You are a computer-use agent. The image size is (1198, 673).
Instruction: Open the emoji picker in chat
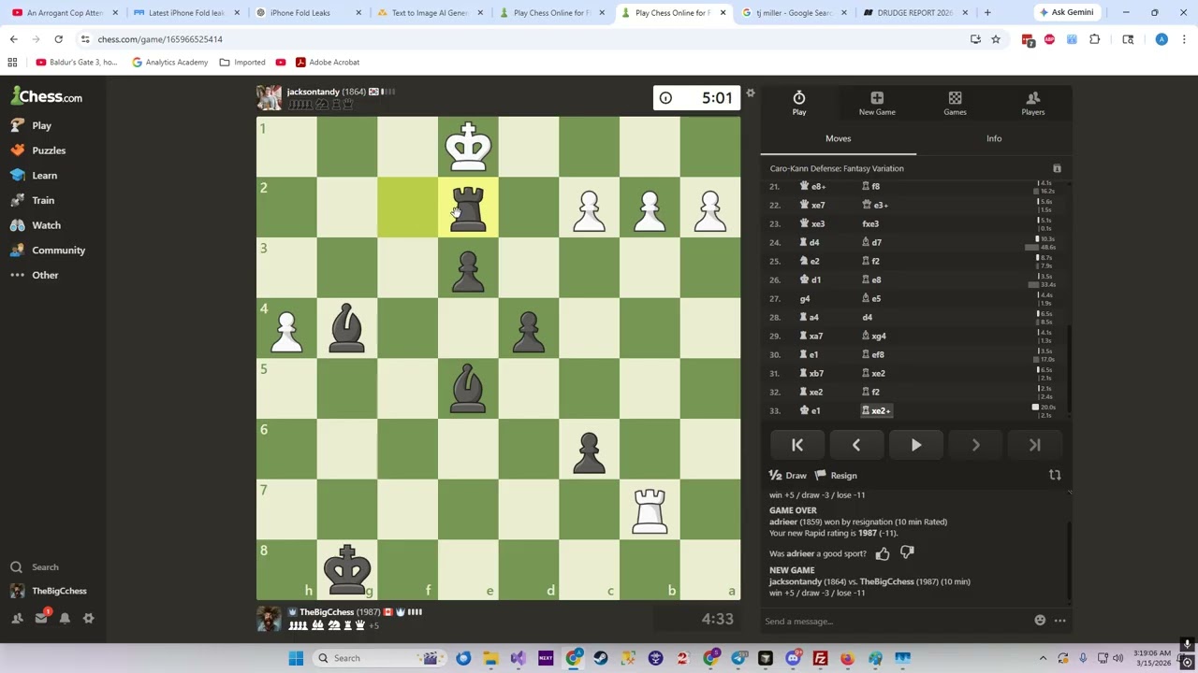pos(1040,621)
